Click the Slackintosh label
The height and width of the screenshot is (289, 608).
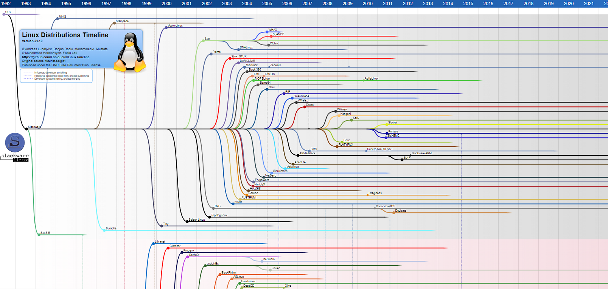(280, 171)
